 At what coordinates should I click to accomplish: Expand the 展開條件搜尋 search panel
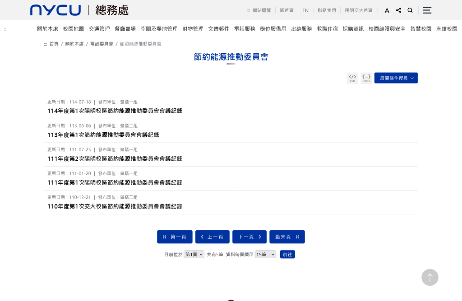click(x=396, y=78)
